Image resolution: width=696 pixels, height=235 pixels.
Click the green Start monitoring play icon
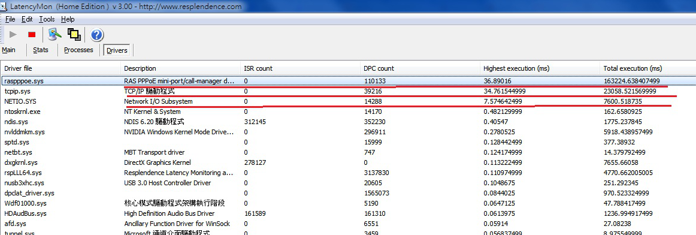pos(13,34)
